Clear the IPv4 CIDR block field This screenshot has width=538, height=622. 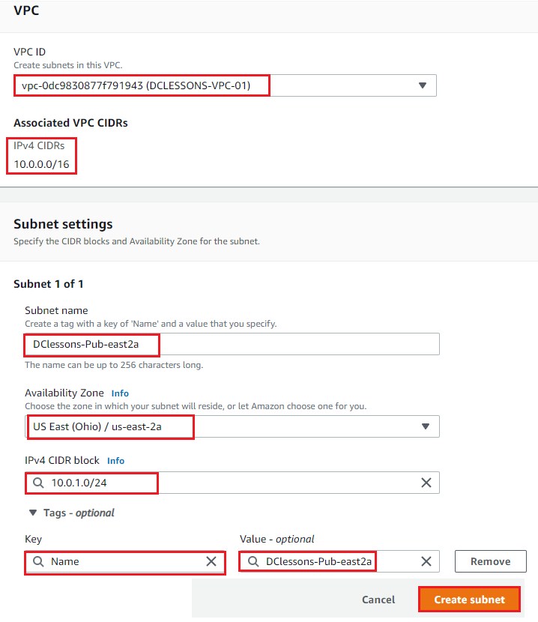point(426,483)
